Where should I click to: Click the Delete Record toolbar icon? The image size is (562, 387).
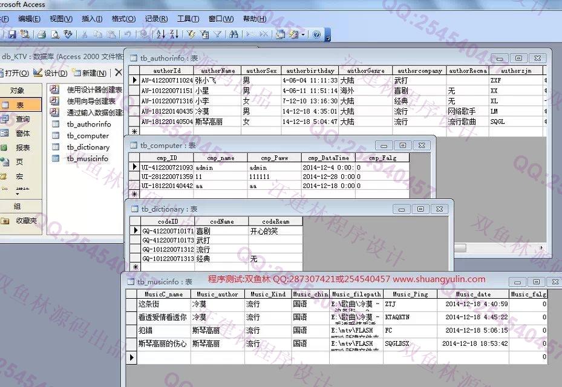(263, 34)
